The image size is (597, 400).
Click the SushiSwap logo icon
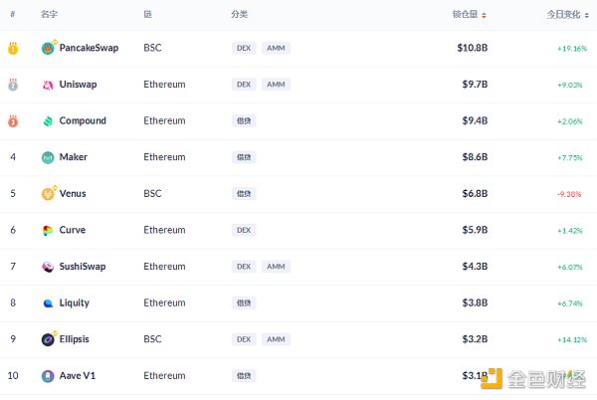(48, 267)
